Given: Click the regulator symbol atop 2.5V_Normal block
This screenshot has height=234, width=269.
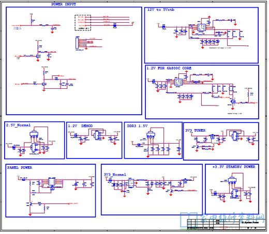Looking at the screenshot, I should pyautogui.click(x=34, y=134).
